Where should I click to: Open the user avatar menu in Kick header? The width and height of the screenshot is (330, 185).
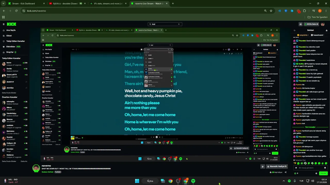tap(323, 24)
